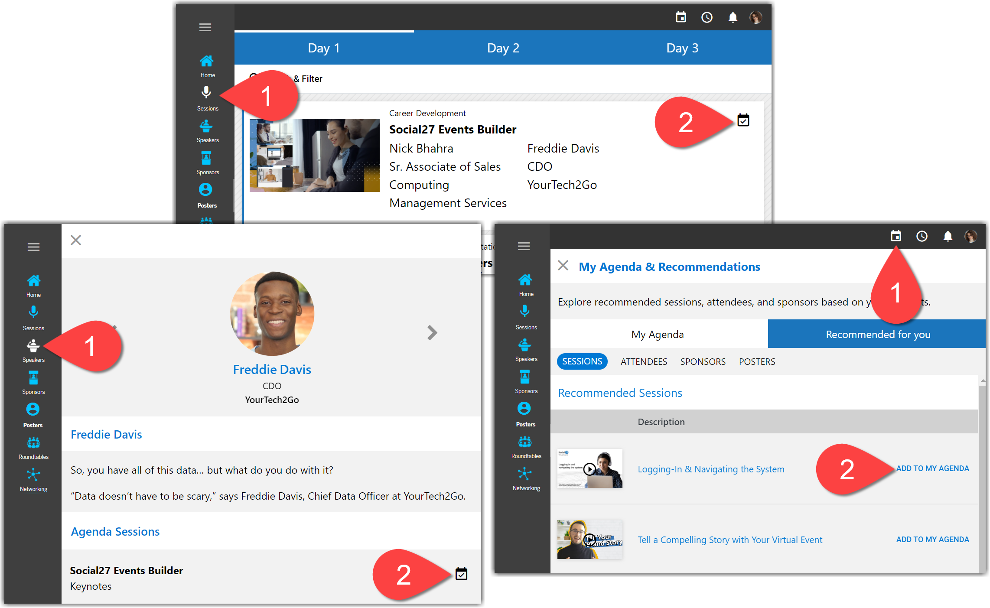
Task: Play the Logging-In session thumbnail
Action: [x=589, y=469]
